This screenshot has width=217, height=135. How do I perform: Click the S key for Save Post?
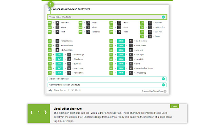point(150,32)
